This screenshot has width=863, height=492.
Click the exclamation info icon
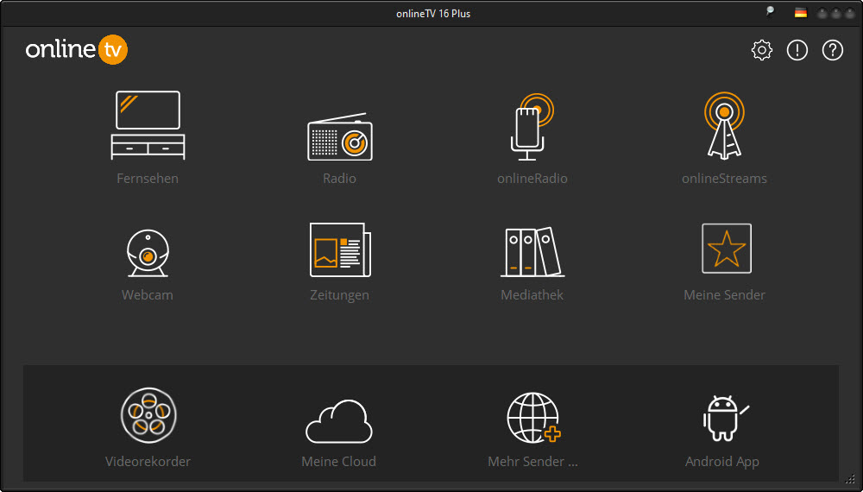[x=797, y=50]
